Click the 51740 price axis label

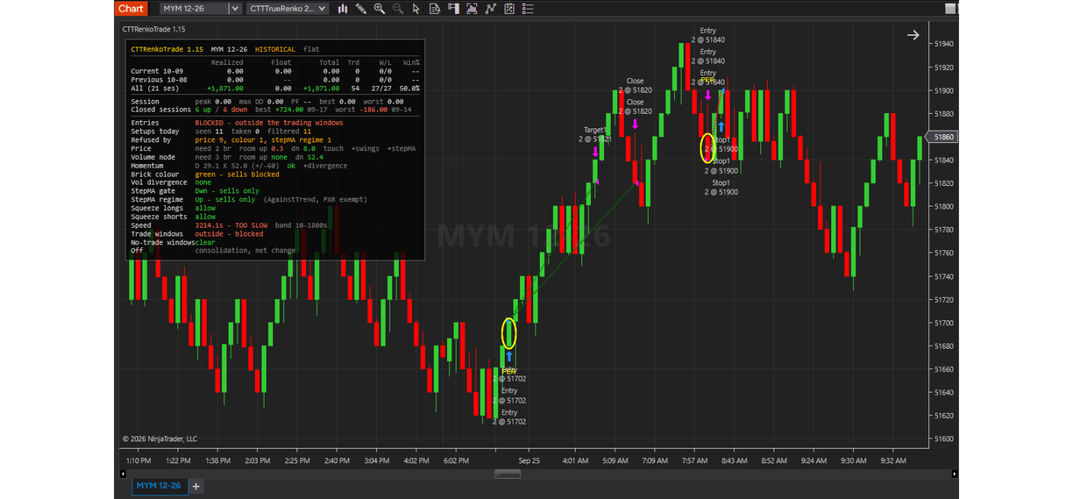tap(944, 276)
